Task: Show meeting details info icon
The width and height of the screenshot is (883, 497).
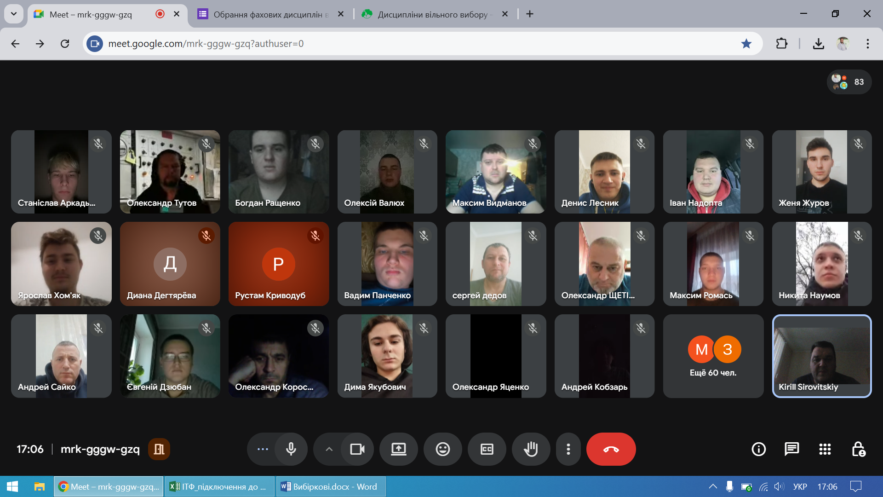Action: 758,449
